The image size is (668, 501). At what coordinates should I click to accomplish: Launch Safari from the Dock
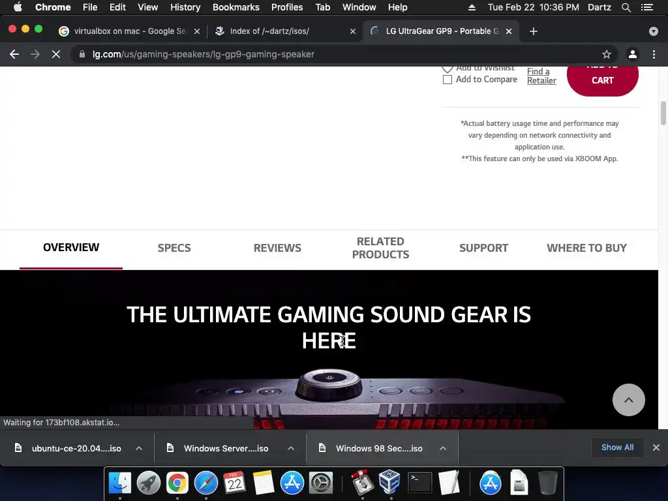pos(205,483)
